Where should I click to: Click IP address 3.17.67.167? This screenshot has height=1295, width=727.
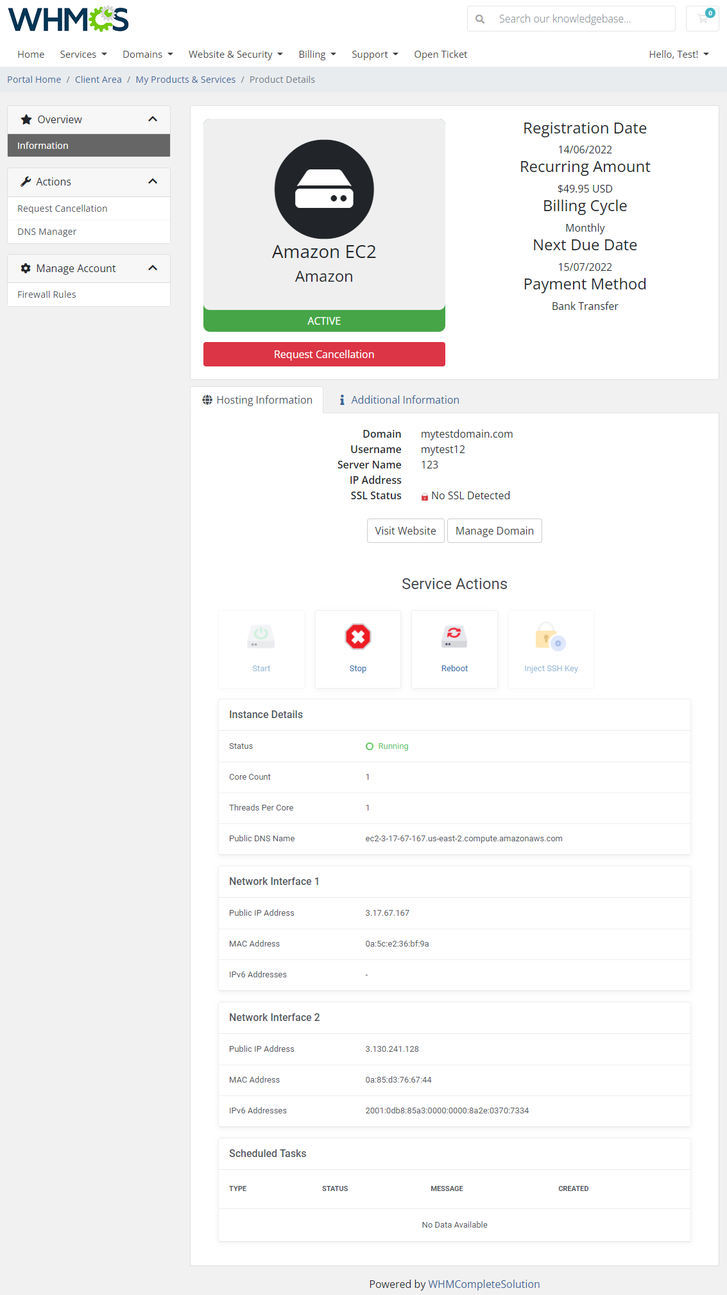(387, 913)
